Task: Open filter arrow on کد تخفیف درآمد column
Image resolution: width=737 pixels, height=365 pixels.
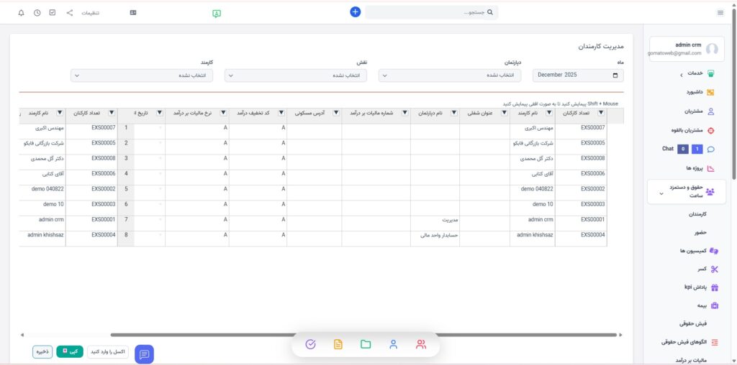Action: coord(281,113)
